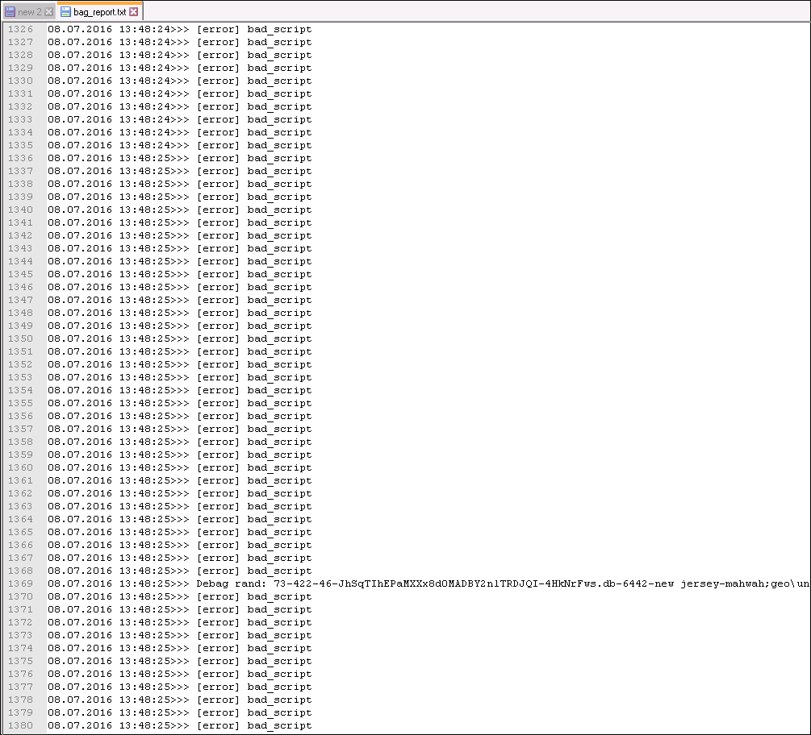Click line number 1340 in margin
811x735 pixels.
20,210
